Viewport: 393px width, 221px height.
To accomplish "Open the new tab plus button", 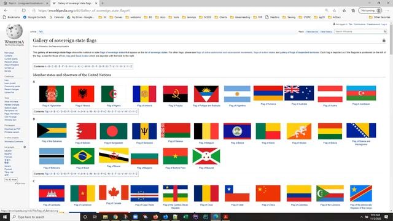I will (103, 3).
